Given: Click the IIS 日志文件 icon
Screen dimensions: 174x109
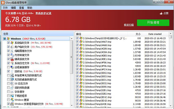Looking at the screenshot, I should pos(12,84).
